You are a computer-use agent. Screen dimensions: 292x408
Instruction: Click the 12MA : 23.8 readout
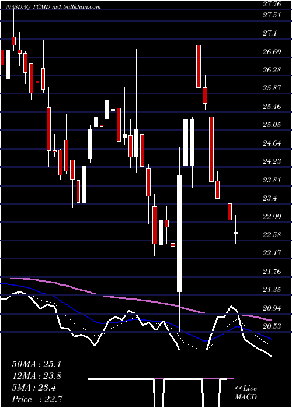pyautogui.click(x=37, y=375)
